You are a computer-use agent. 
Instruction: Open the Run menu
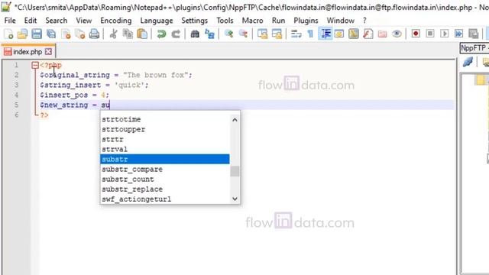click(278, 21)
